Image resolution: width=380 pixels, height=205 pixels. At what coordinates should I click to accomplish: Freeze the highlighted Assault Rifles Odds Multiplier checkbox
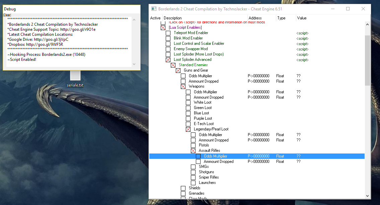198,156
